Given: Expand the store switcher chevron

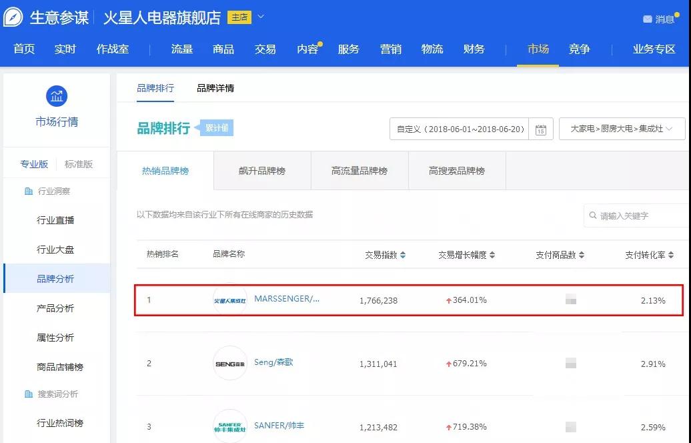Looking at the screenshot, I should pos(261,17).
